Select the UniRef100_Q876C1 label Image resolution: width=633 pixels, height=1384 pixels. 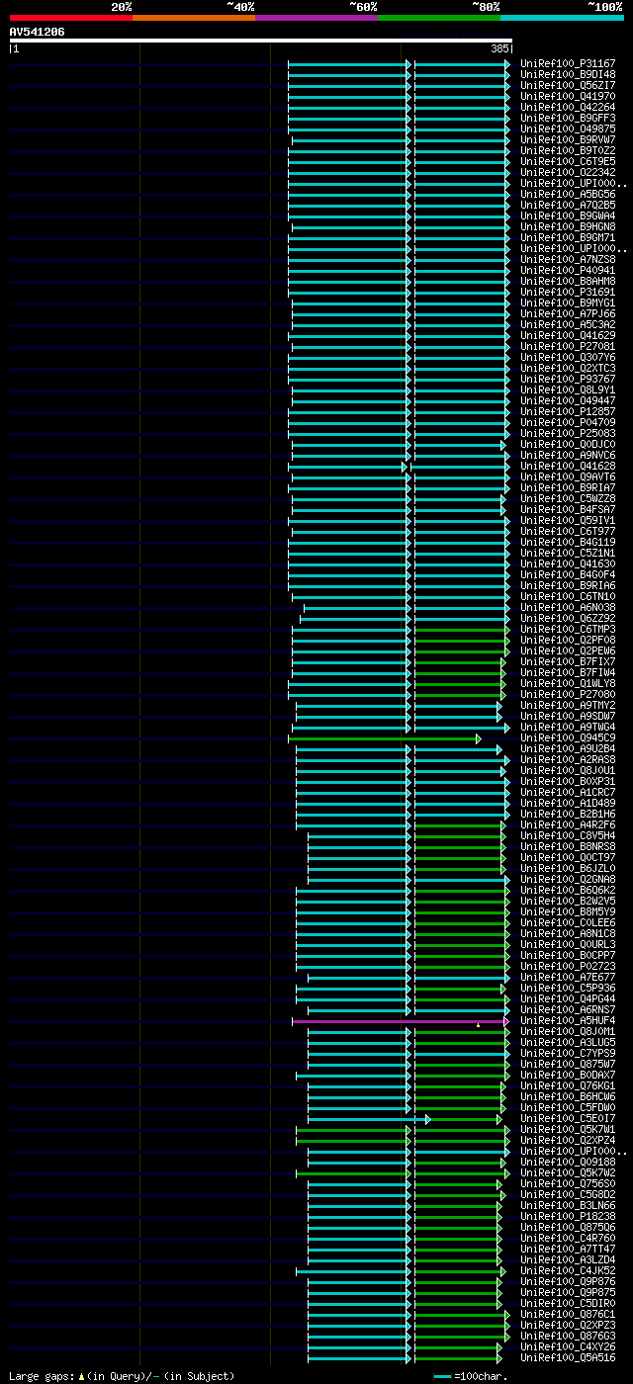click(568, 1314)
